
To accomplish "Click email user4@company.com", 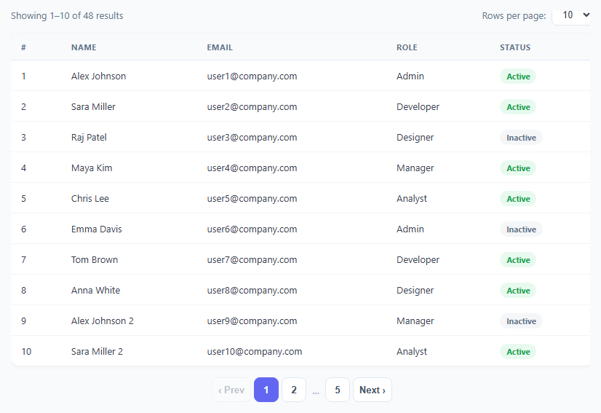I will pos(252,168).
